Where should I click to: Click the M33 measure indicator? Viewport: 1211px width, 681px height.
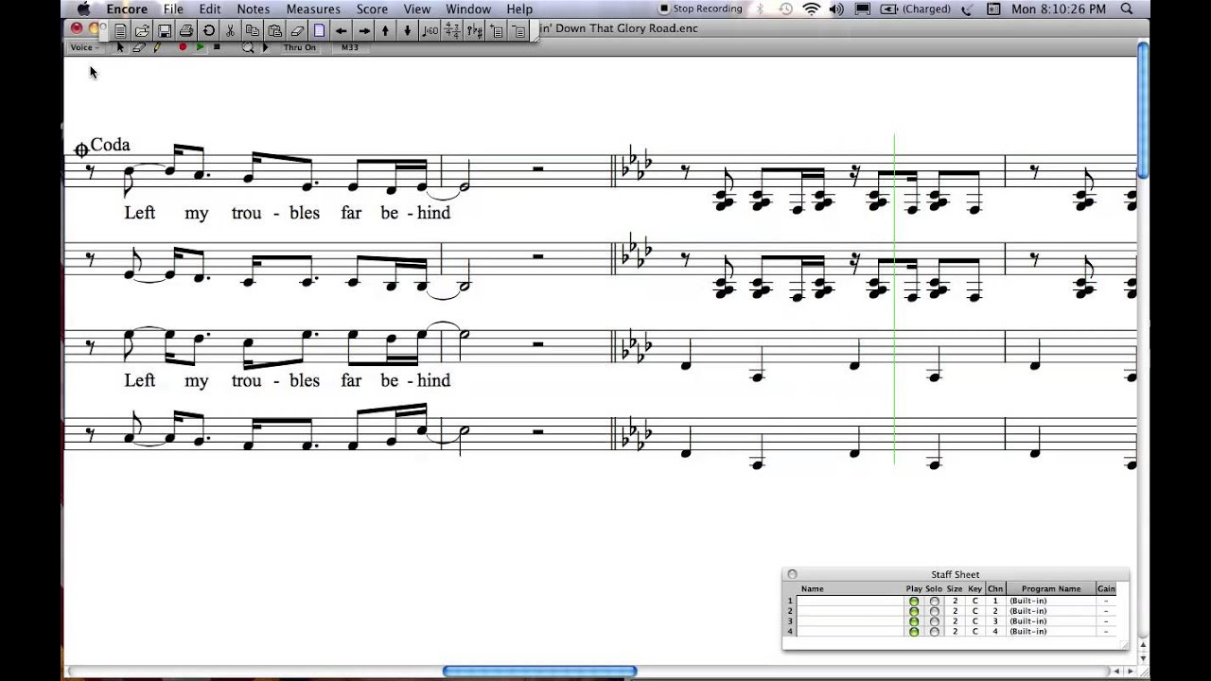[x=350, y=47]
